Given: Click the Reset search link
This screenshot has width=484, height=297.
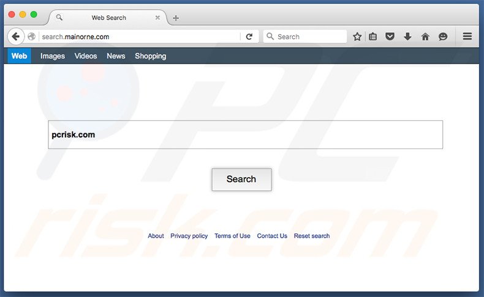Looking at the screenshot, I should click(x=312, y=236).
